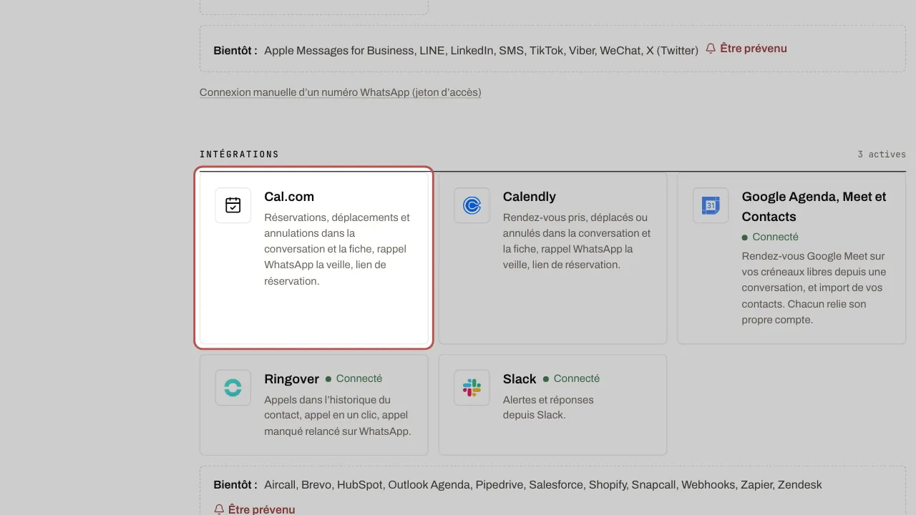Click the bell icon beside the messaging channels list
Viewport: 916px width, 515px height.
pyautogui.click(x=711, y=49)
